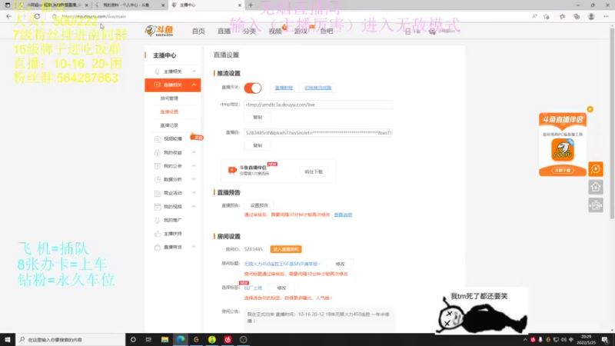The width and height of the screenshot is (615, 346).
Task: Switch to the 个人中心 browser tab
Action: 130,5
